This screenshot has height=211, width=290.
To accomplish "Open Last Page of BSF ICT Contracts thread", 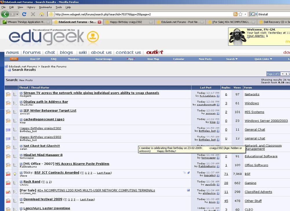I will [x=104, y=173].
